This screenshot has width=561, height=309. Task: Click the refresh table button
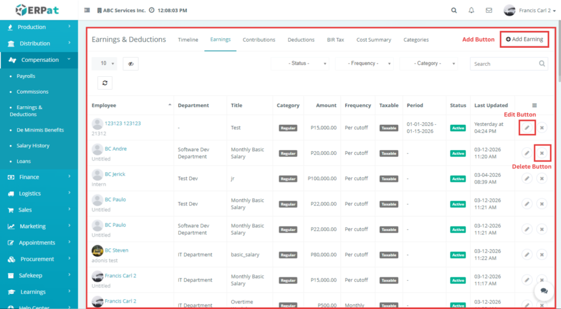(105, 83)
